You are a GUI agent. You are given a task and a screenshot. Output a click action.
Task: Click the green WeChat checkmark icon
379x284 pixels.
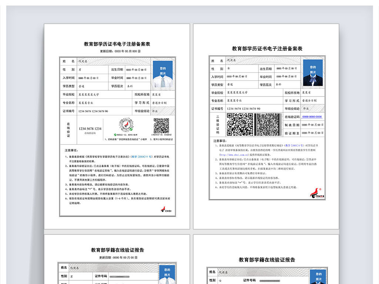[131, 129]
